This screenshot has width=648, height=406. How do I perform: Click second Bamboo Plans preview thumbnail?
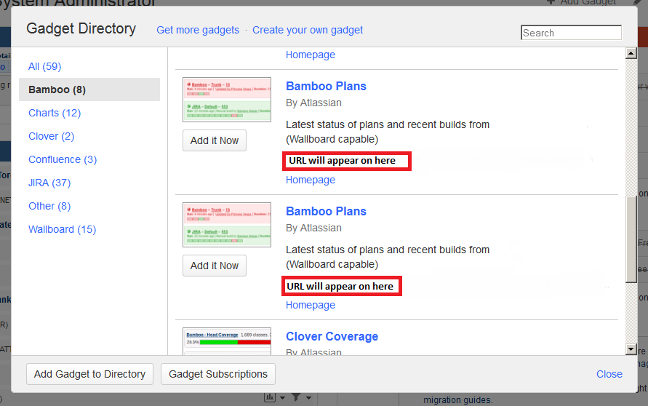point(227,225)
